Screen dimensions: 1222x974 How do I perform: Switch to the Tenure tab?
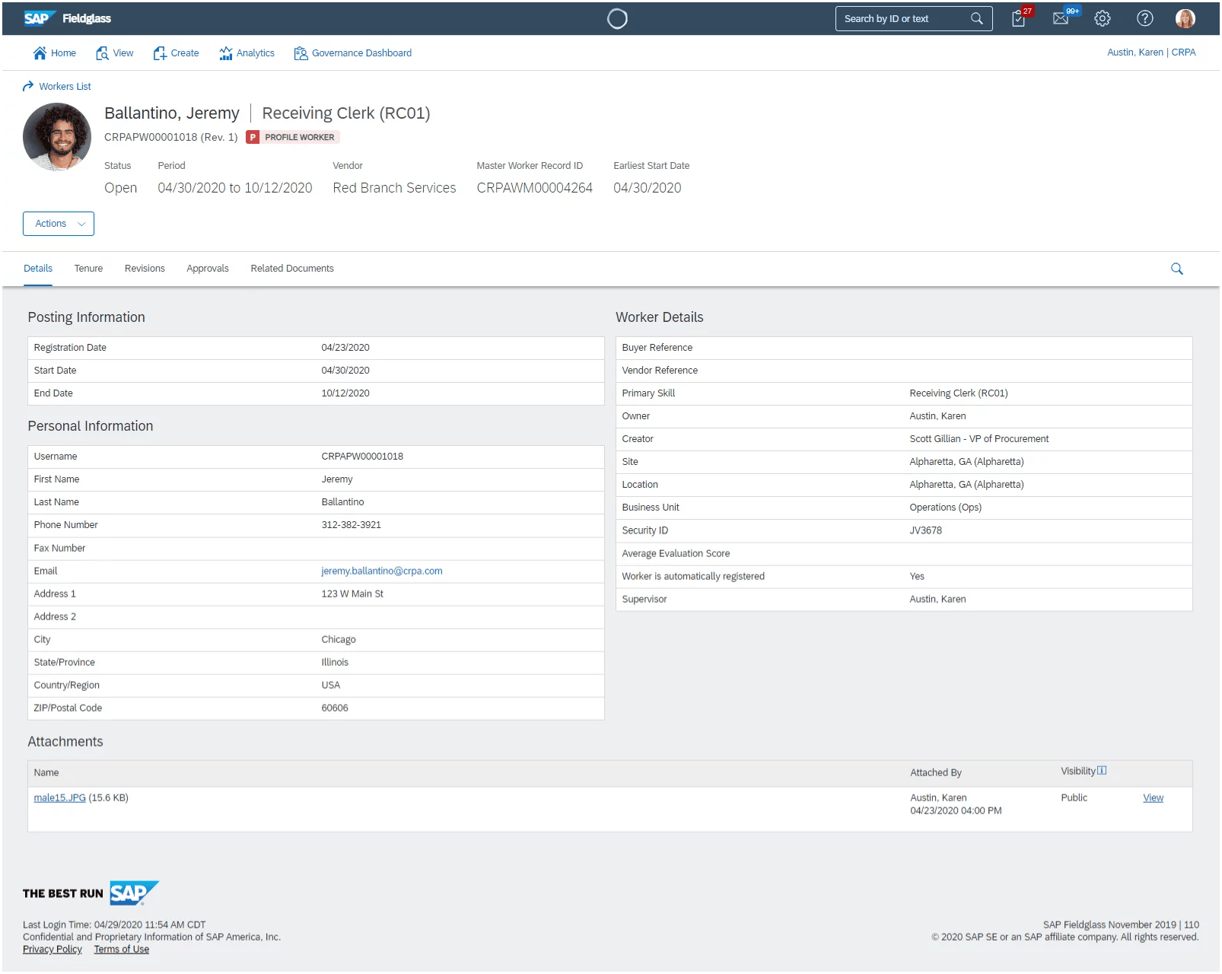click(x=88, y=269)
